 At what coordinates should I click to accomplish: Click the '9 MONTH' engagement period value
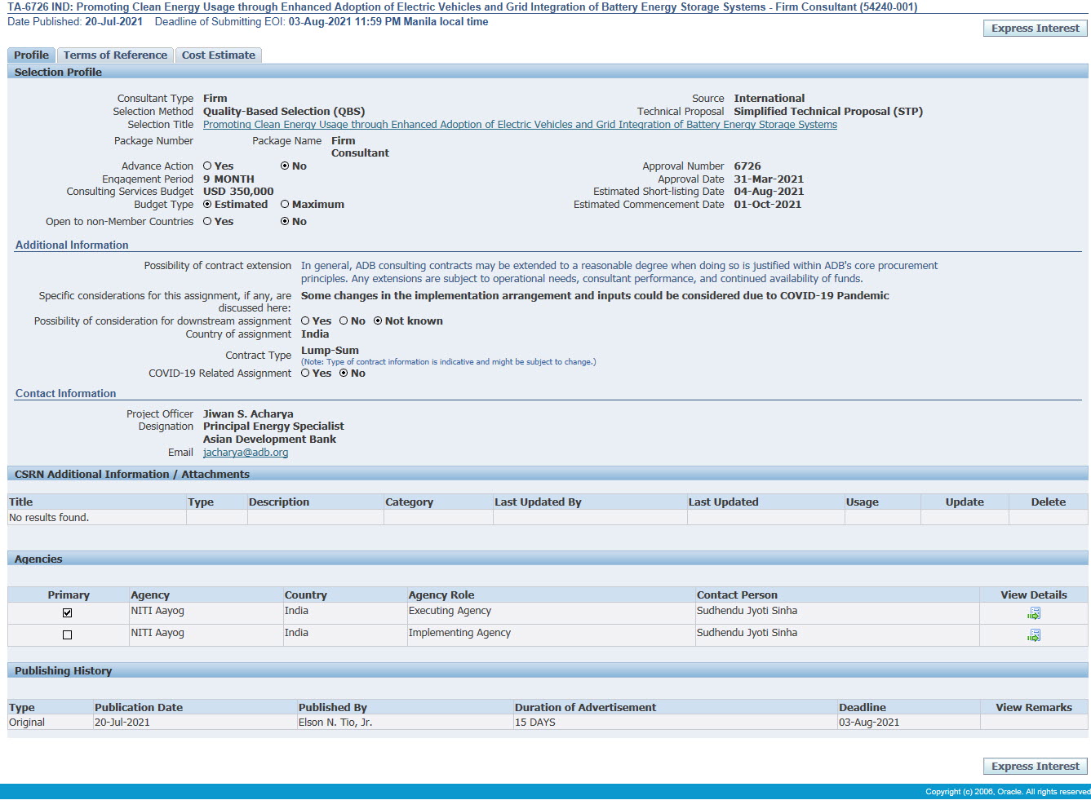(x=228, y=179)
